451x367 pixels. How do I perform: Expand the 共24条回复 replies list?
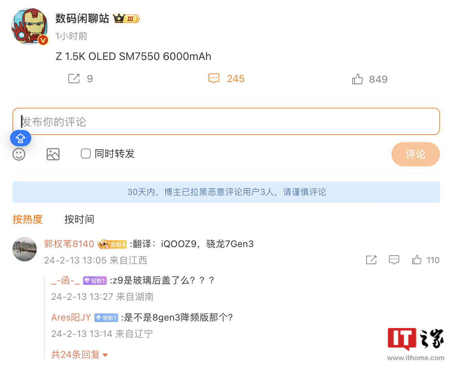[79, 355]
